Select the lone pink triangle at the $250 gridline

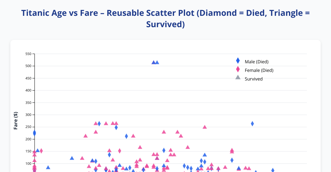pos(205,127)
